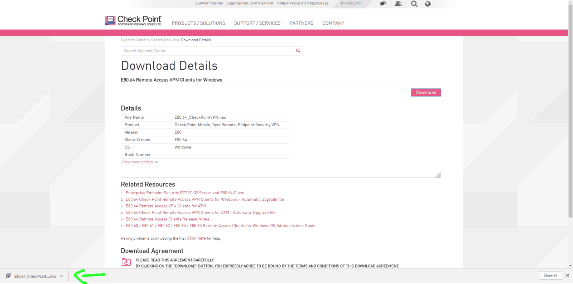Click the Check Point logo
The height and width of the screenshot is (284, 573).
(x=133, y=20)
